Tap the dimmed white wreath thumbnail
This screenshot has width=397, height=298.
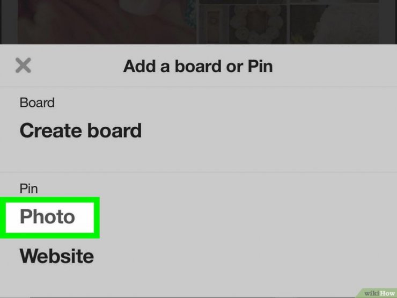258,25
